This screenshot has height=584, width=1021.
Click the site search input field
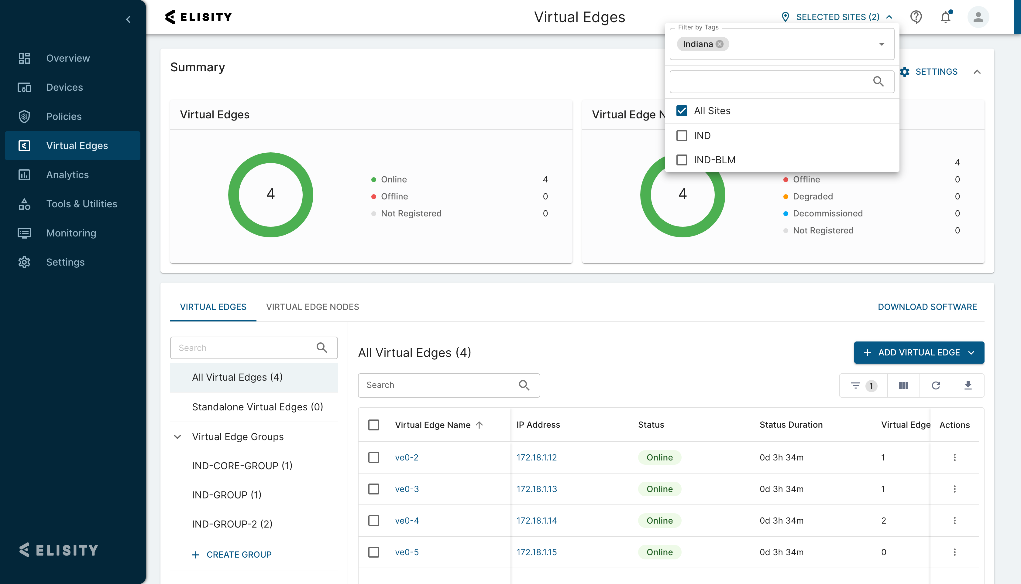tap(771, 82)
